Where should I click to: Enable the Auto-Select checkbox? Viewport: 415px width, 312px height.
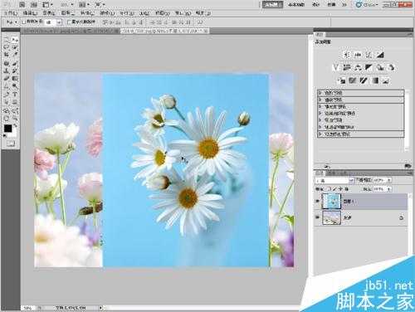(x=23, y=22)
